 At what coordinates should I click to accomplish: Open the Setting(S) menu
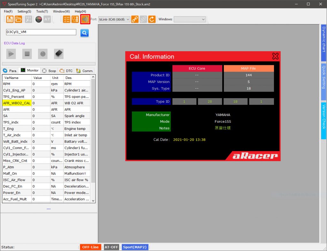[x=24, y=12]
